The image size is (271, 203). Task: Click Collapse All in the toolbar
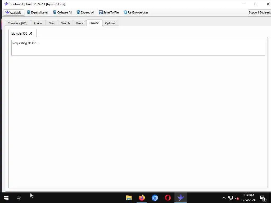click(x=62, y=12)
